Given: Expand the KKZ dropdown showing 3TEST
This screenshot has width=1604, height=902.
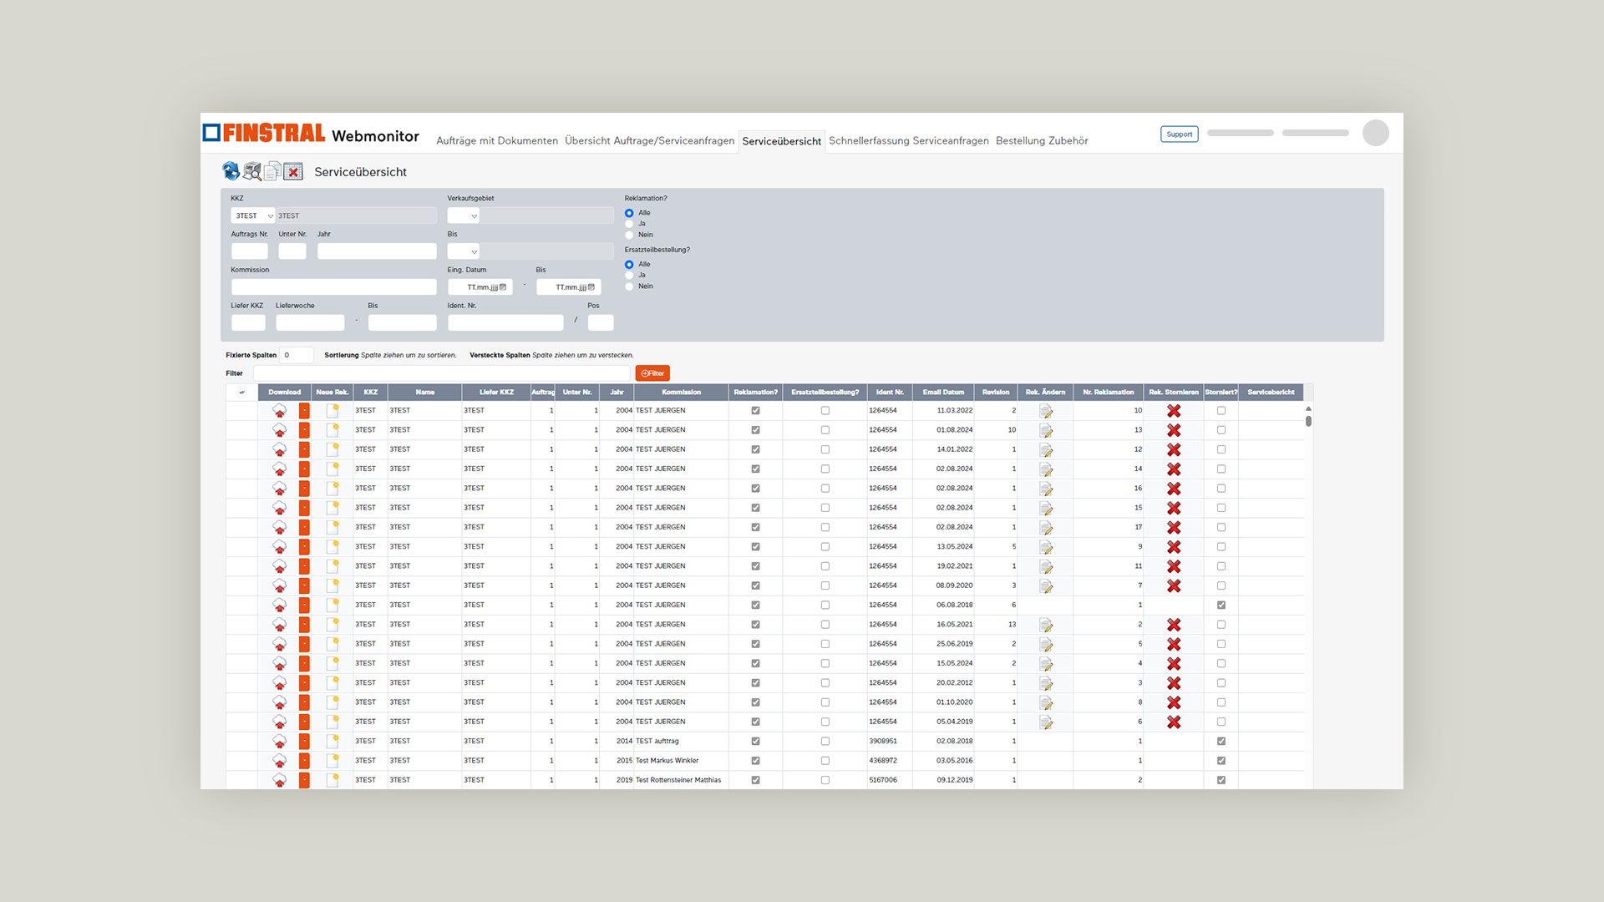Looking at the screenshot, I should [253, 215].
